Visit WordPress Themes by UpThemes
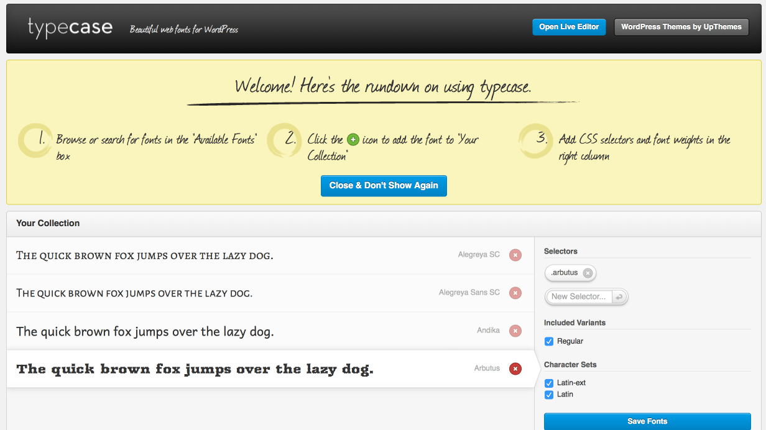This screenshot has width=766, height=430. pyautogui.click(x=681, y=27)
